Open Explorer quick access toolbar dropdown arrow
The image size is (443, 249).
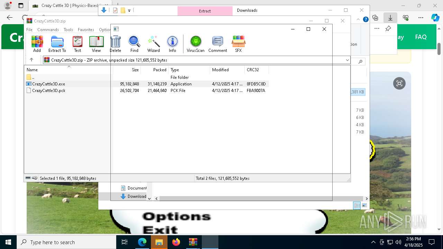(129, 11)
